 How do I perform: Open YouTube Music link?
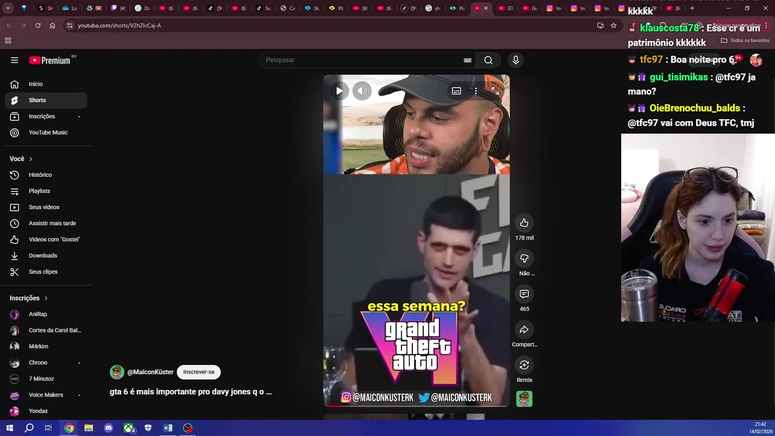[46, 133]
